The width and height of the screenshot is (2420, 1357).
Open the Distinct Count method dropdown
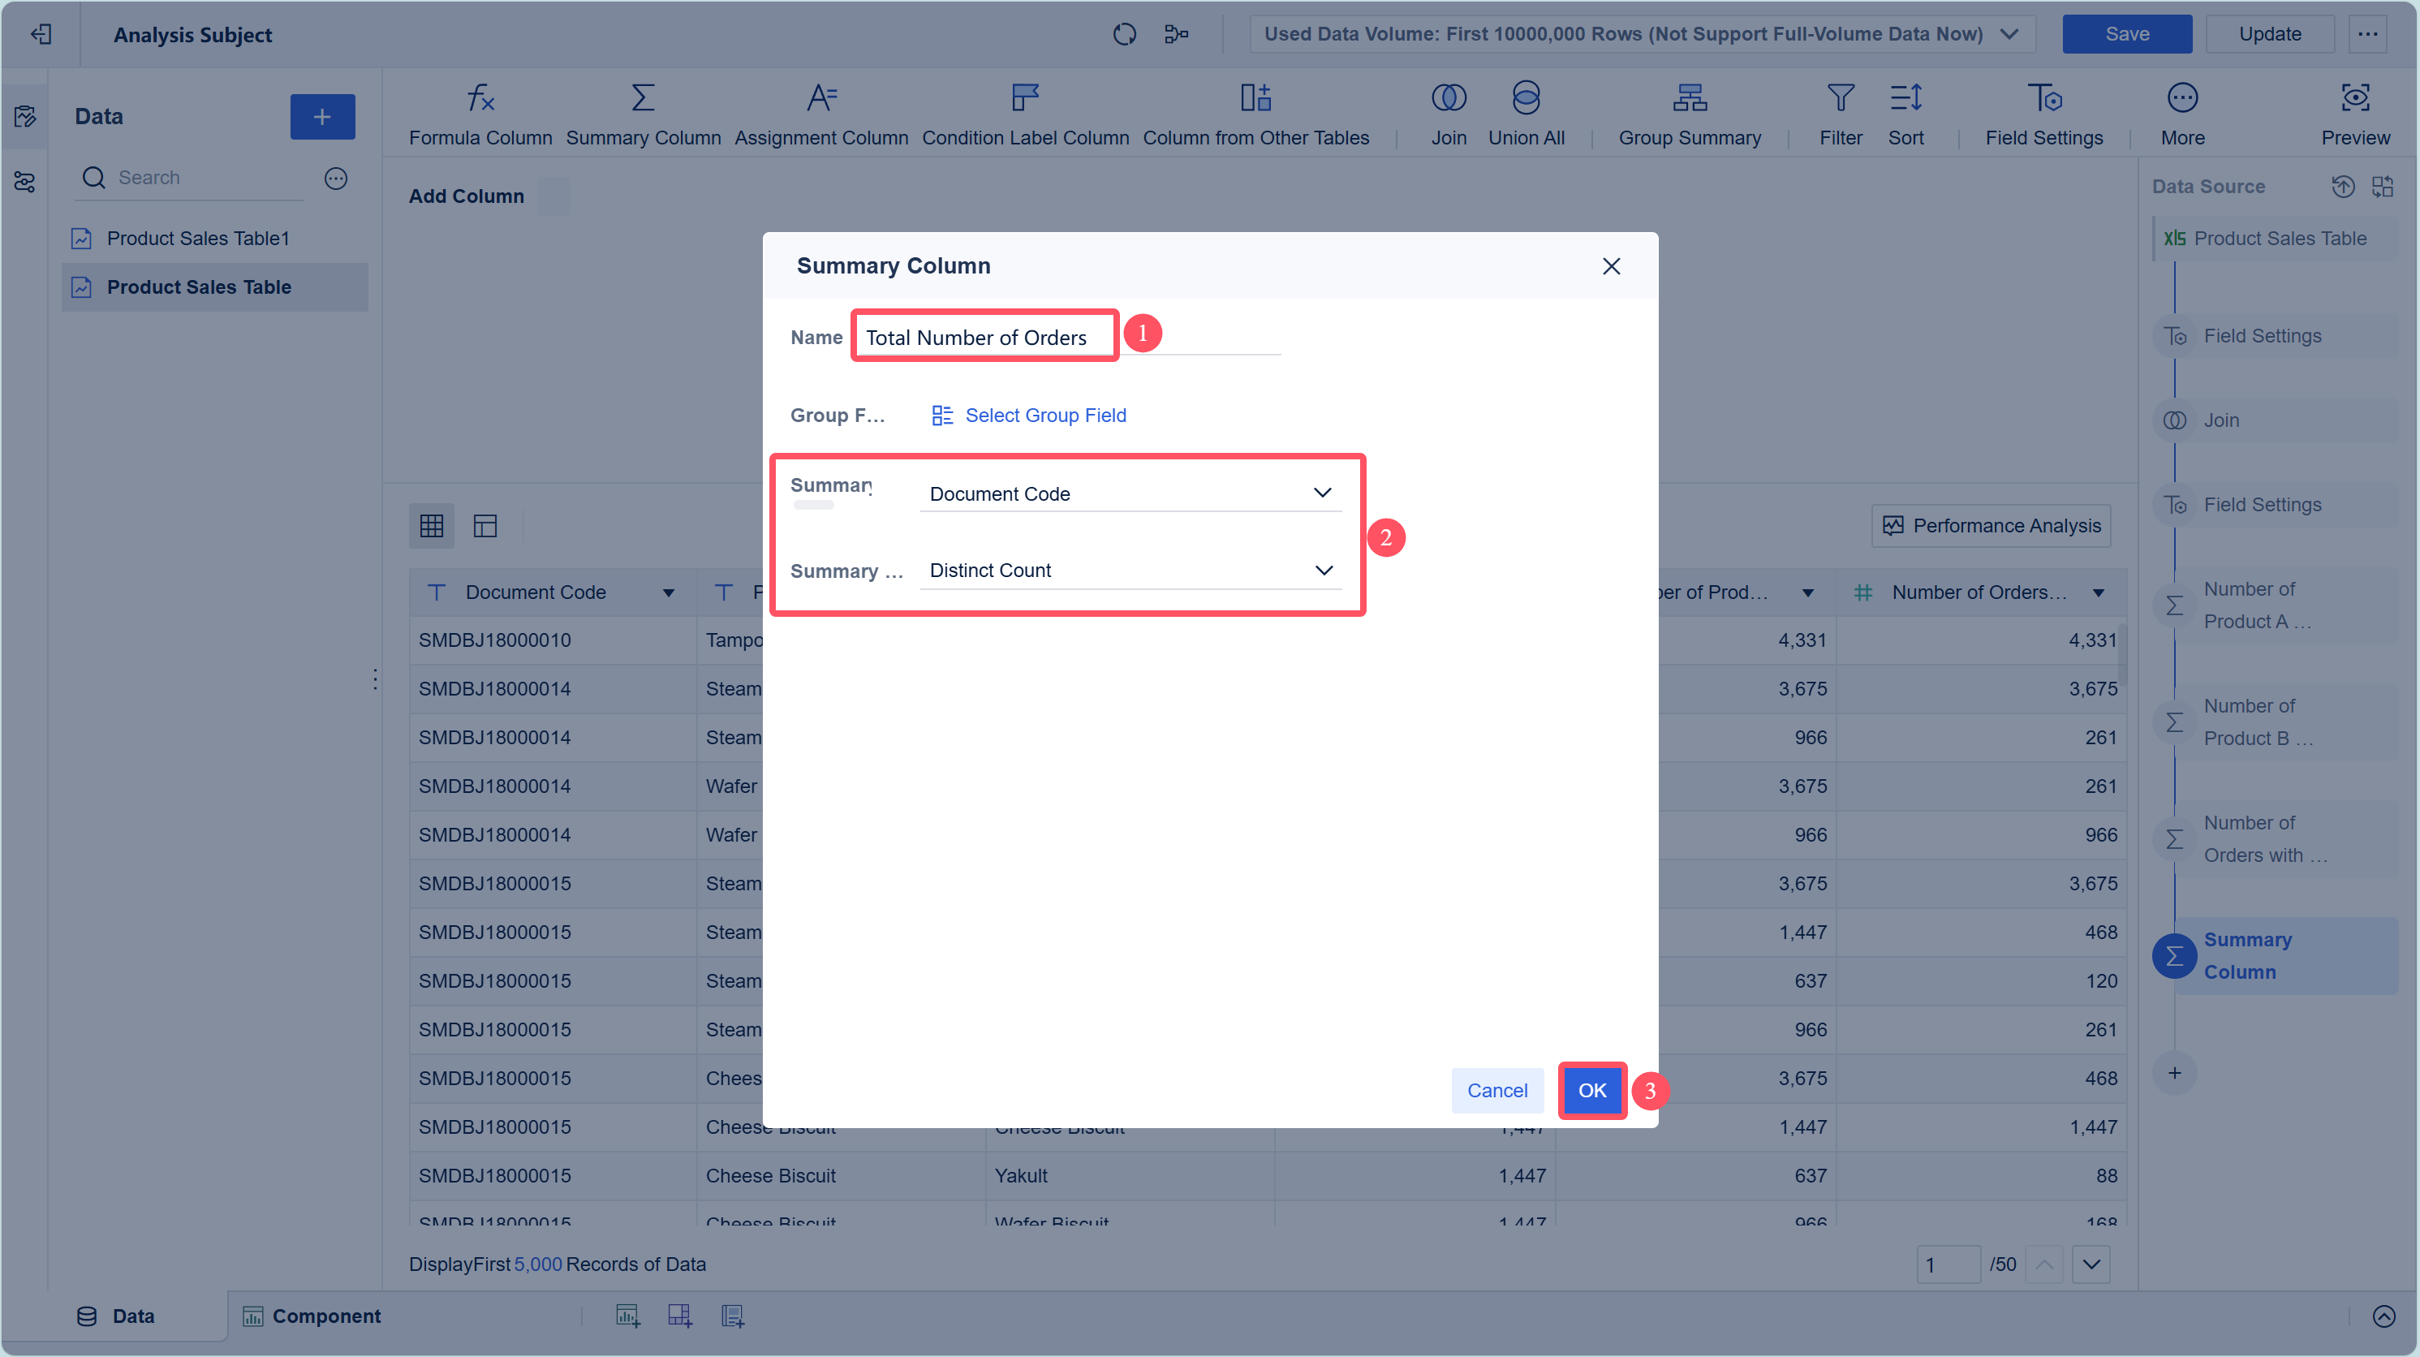point(1130,571)
